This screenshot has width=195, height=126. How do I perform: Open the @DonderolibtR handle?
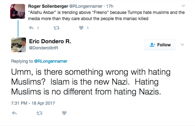coord(44,48)
